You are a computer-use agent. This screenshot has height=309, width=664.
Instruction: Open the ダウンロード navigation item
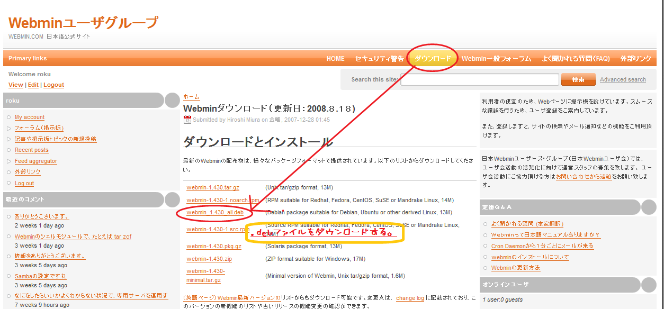433,59
